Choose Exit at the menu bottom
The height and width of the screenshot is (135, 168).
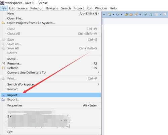pyautogui.click(x=51, y=132)
